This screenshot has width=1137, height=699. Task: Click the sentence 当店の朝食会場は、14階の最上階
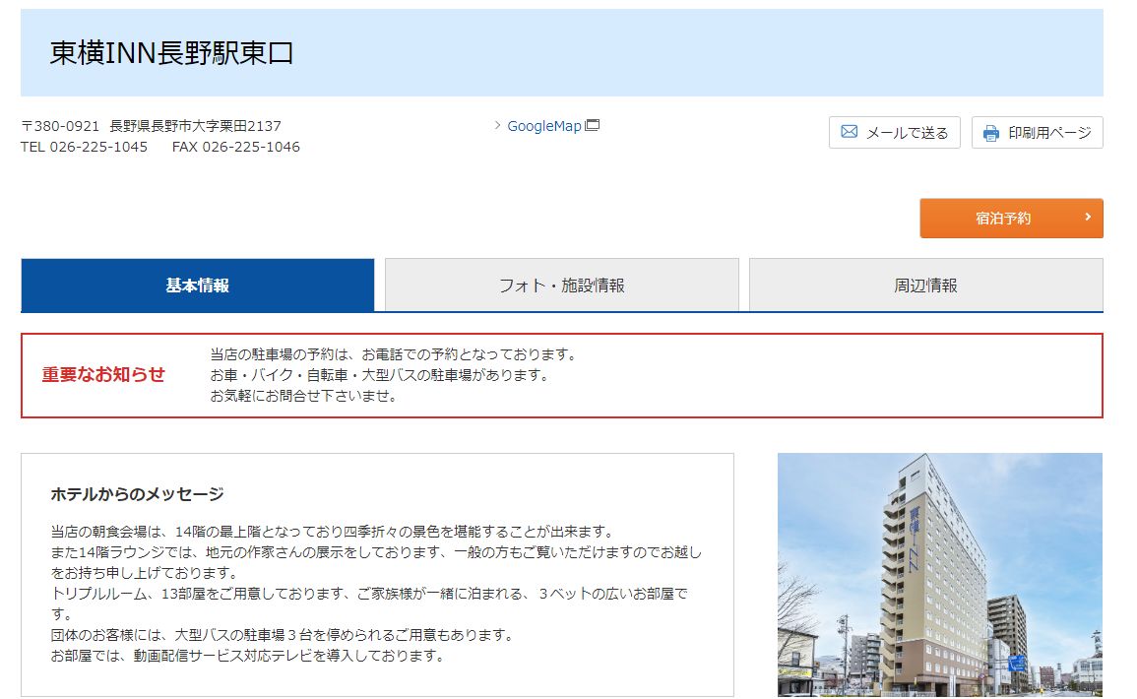[334, 532]
